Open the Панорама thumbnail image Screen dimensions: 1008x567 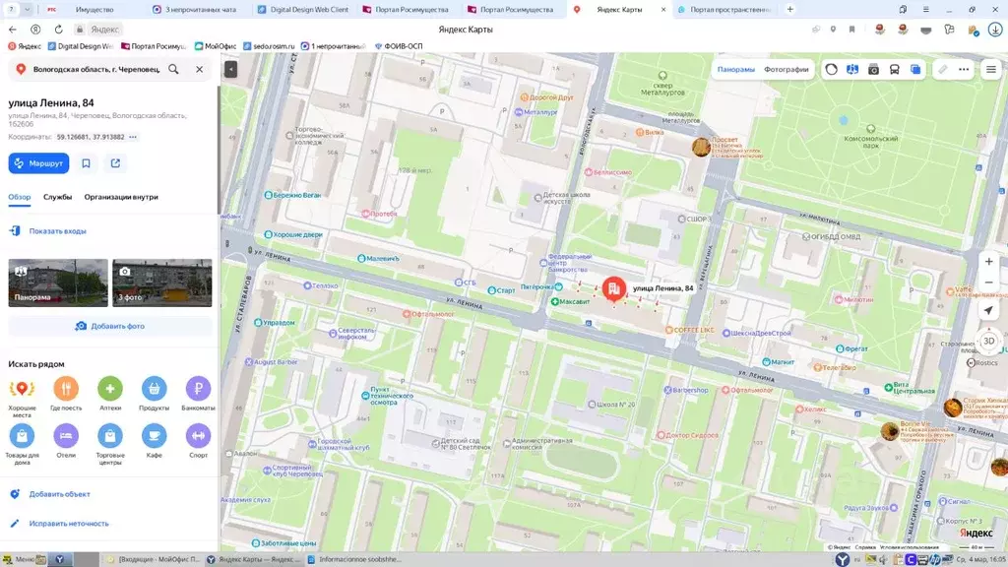point(58,283)
